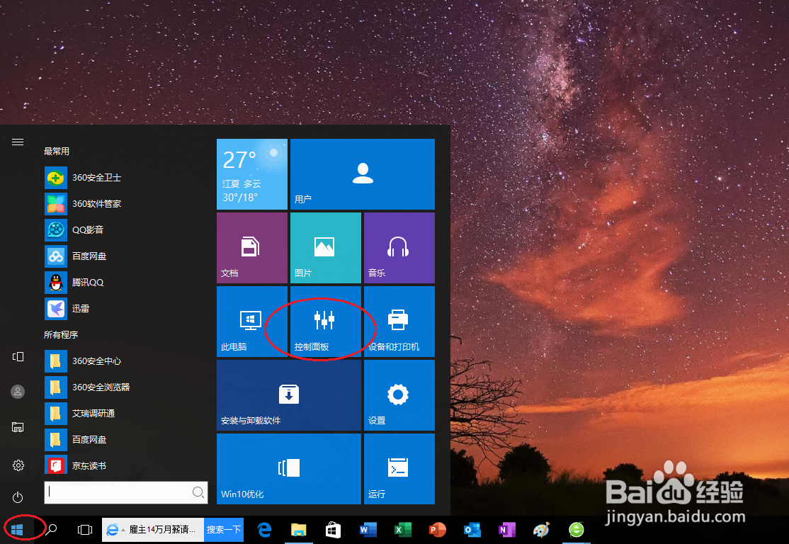Click the taskbar search magnifier icon
Image resolution: width=789 pixels, height=544 pixels.
[x=51, y=529]
